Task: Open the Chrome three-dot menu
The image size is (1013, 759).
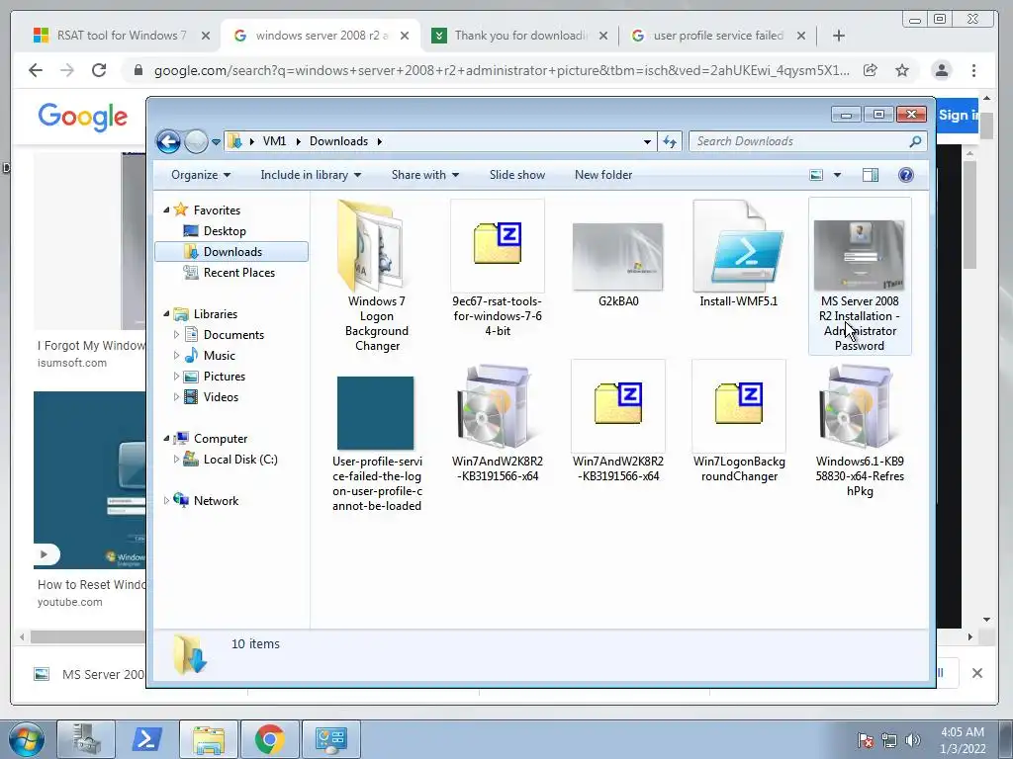Action: click(973, 70)
